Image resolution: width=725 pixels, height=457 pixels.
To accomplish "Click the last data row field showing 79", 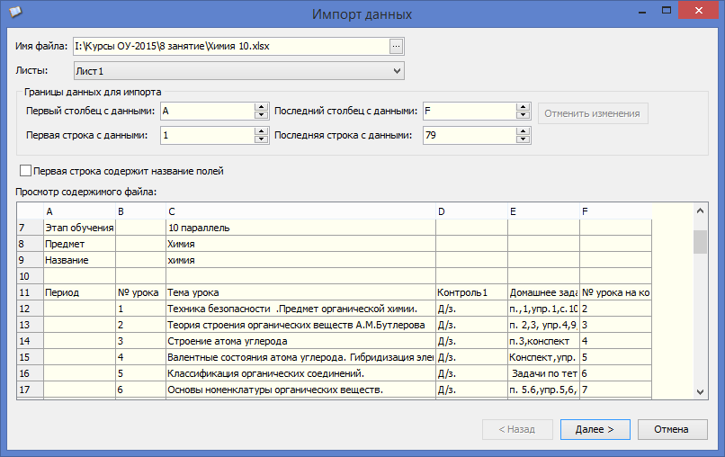I will click(468, 136).
